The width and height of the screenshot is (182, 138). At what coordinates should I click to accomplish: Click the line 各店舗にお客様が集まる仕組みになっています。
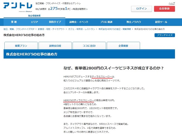88,116
